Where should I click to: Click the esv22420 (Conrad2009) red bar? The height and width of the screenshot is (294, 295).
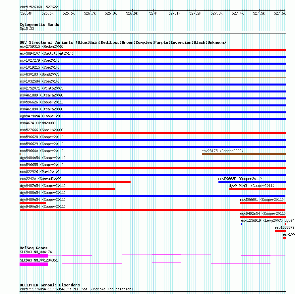tap(75, 182)
